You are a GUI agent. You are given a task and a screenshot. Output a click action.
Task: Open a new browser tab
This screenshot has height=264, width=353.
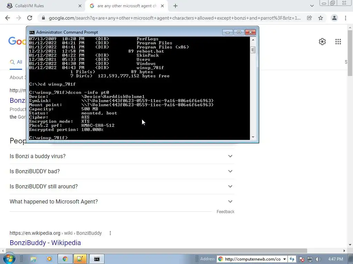point(175,6)
